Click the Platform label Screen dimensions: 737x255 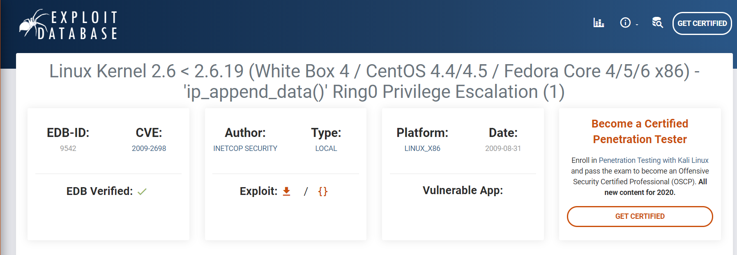click(422, 133)
